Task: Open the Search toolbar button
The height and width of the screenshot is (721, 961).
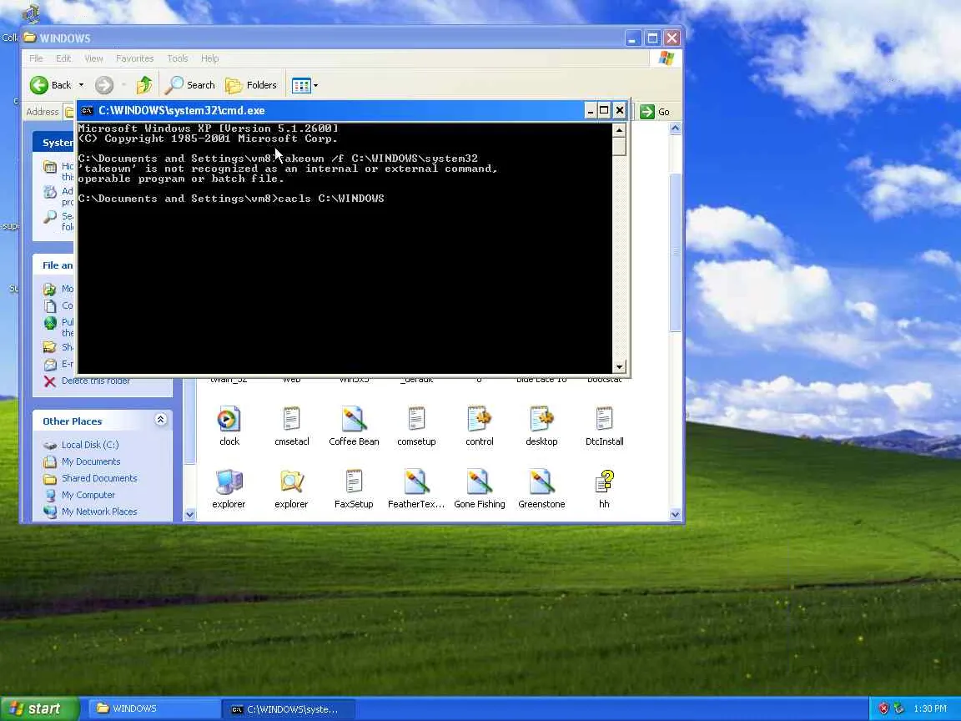Action: coord(190,85)
